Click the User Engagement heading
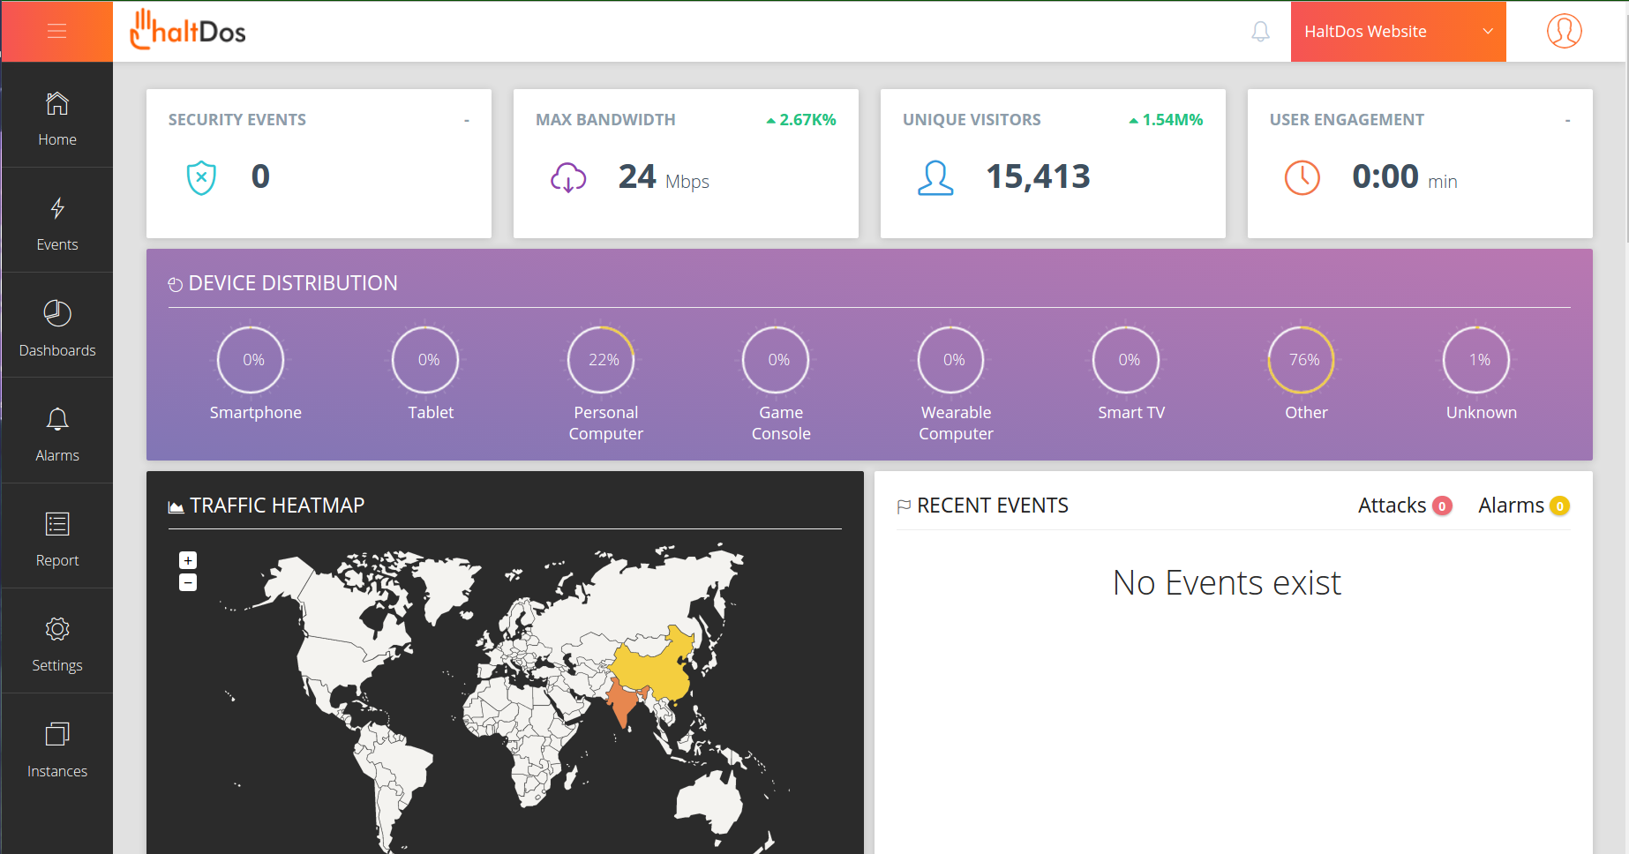 click(x=1347, y=120)
